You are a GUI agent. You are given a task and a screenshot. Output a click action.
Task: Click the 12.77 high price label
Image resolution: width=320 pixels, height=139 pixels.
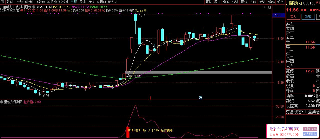pyautogui.click(x=143, y=15)
